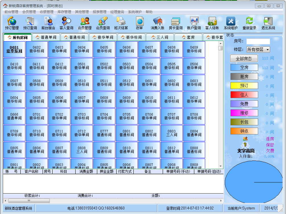Filter by 长包 long-stay status
The image size is (286, 214).
click(x=244, y=122)
